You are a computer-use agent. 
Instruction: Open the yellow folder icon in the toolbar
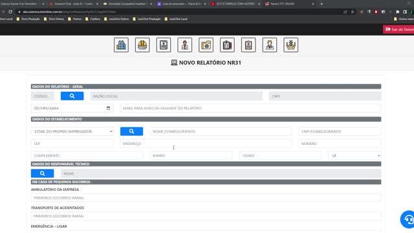(206, 45)
